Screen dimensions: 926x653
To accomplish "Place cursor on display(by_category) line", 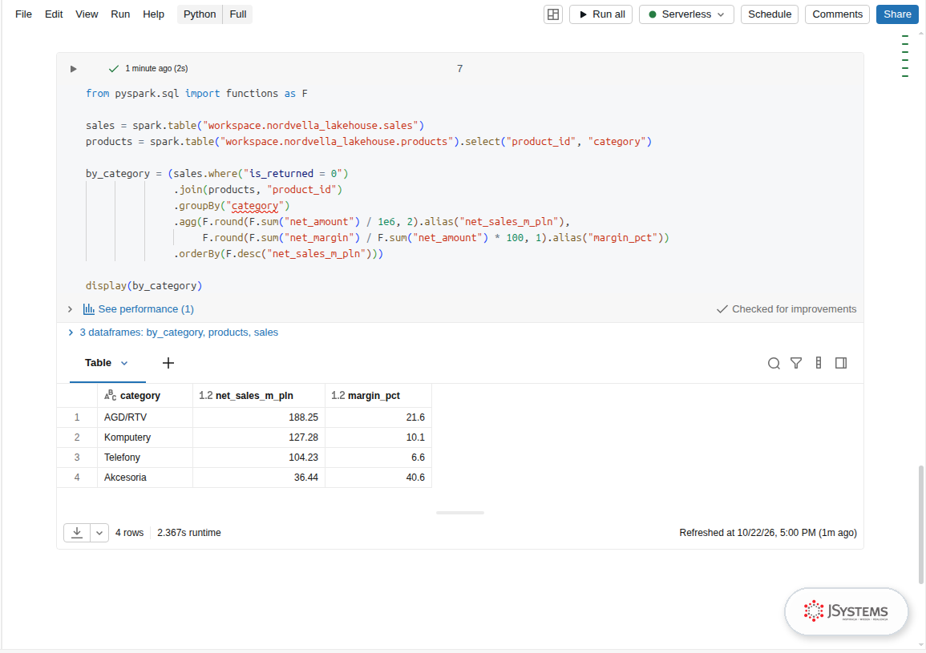I will point(144,286).
